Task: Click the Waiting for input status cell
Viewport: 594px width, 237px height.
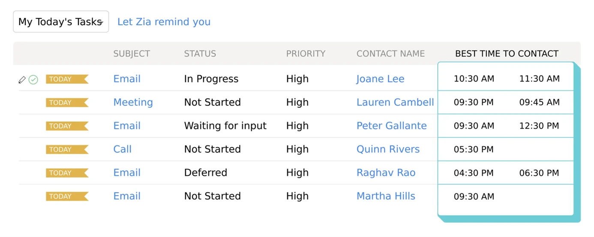Action: 225,126
